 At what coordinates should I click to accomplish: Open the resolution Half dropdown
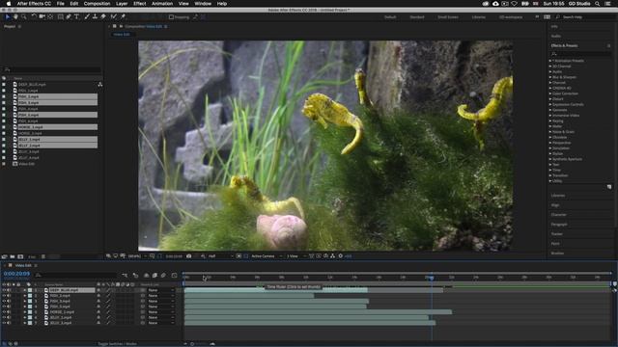[220, 256]
